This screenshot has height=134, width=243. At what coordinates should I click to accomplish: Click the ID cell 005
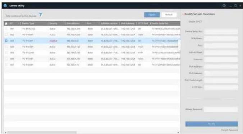[12, 53]
